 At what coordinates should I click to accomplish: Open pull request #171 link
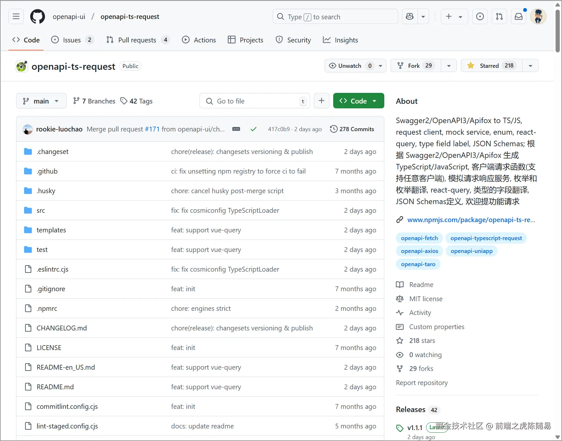152,129
